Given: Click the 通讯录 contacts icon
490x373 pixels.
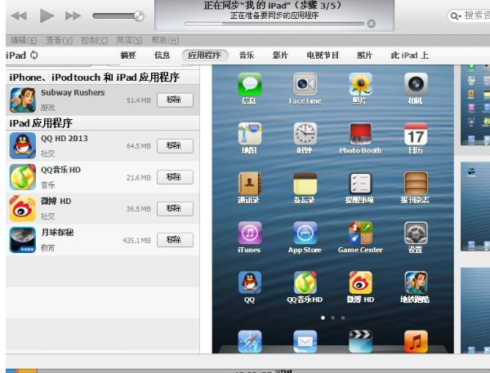Looking at the screenshot, I should point(249,184).
